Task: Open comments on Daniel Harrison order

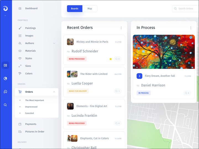Action: 187,93
